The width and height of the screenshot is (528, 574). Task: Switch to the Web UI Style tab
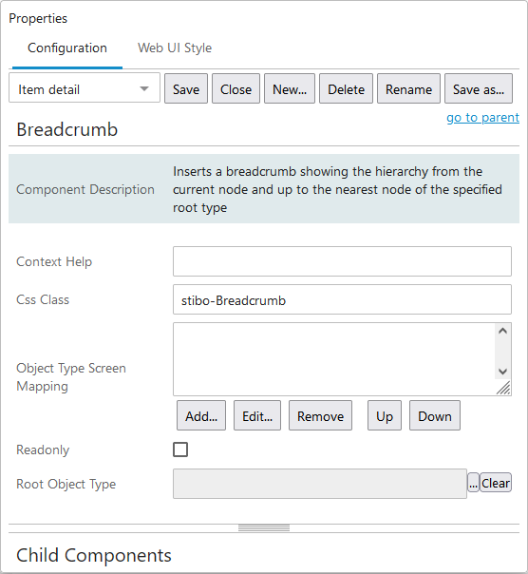click(175, 48)
